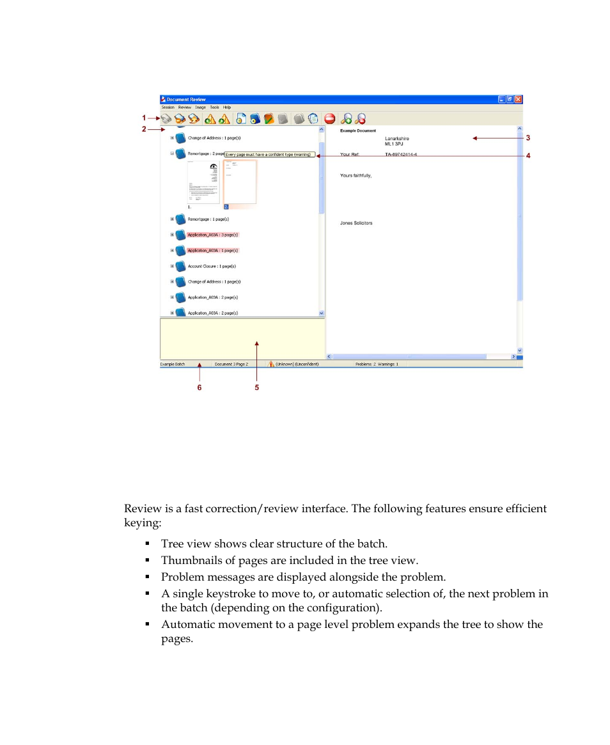Click tree view scrollbar up arrow
Image resolution: width=610 pixels, height=745 pixels.
(322, 129)
